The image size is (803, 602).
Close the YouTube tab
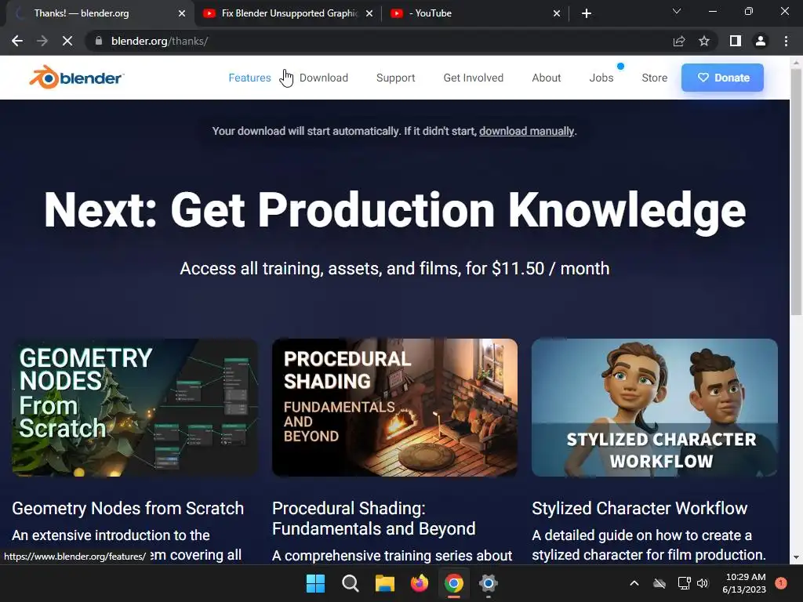[557, 13]
